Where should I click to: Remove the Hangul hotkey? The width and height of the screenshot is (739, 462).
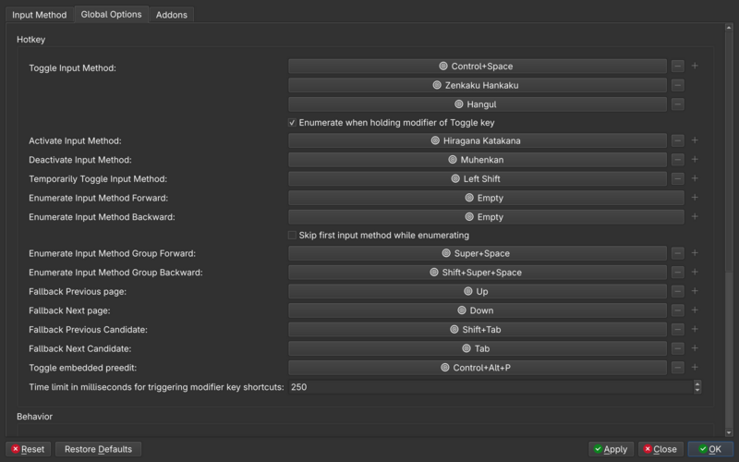click(678, 104)
